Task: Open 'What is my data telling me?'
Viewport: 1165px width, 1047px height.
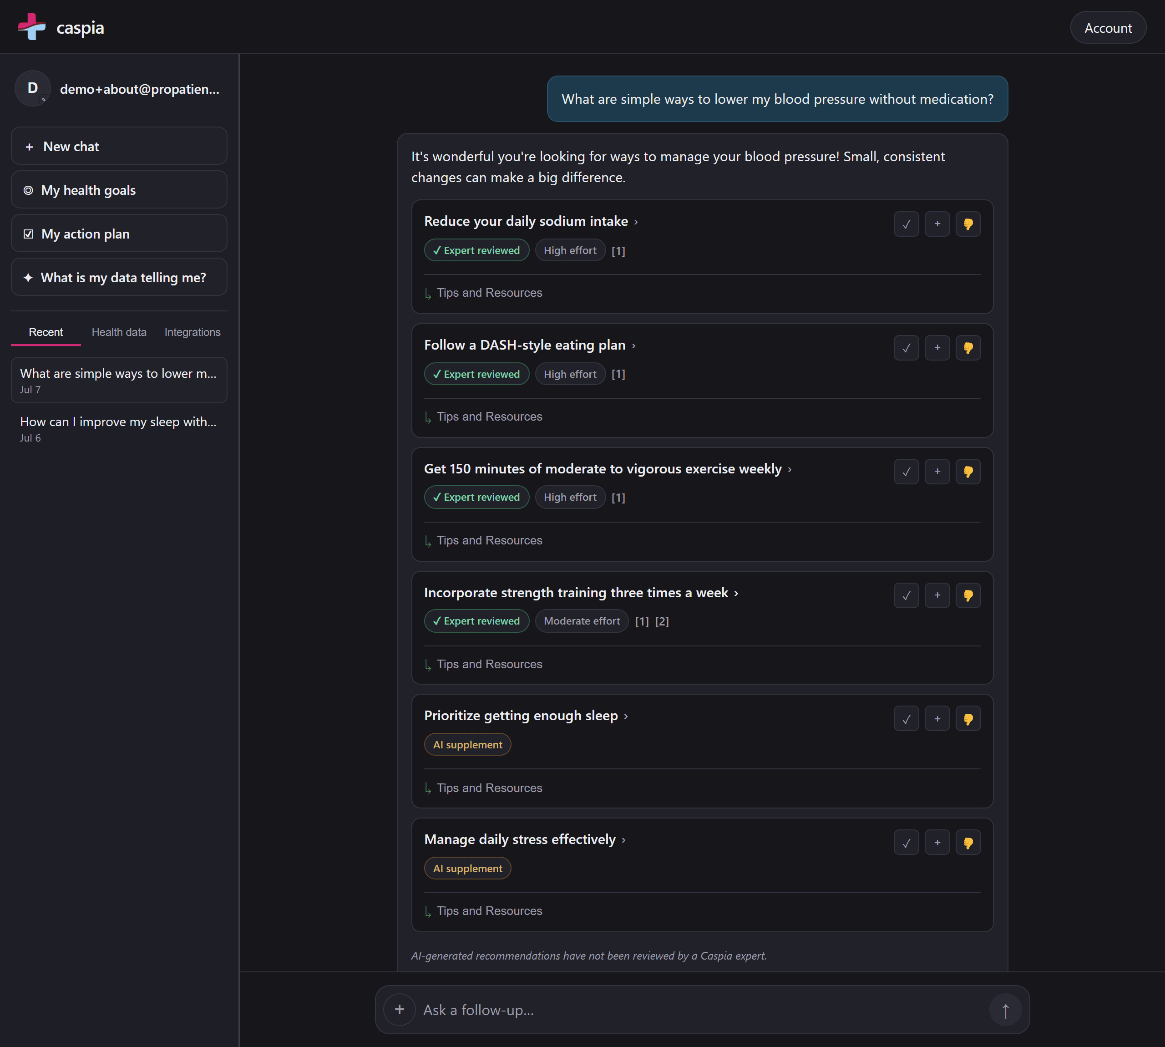Action: click(119, 277)
